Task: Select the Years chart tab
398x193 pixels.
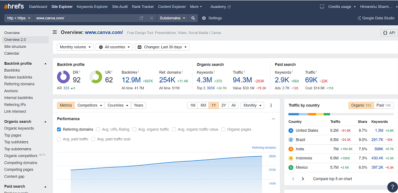Action: [139, 105]
